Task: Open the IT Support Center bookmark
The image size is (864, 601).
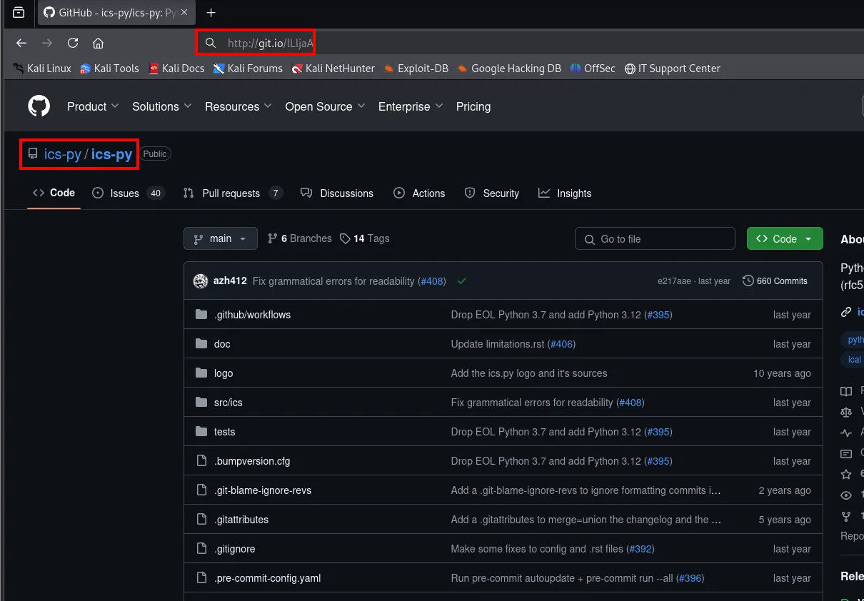Action: 672,69
